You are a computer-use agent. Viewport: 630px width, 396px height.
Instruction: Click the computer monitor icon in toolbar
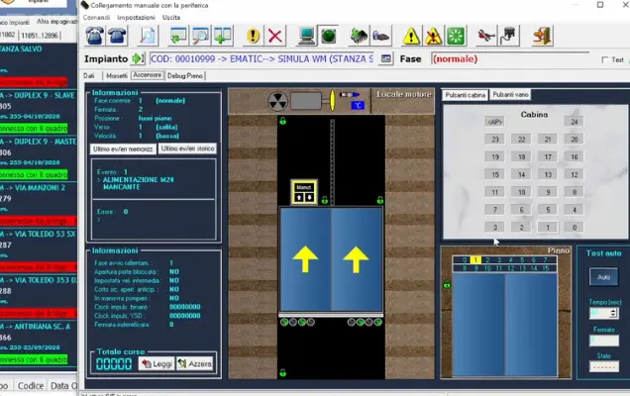click(x=306, y=36)
